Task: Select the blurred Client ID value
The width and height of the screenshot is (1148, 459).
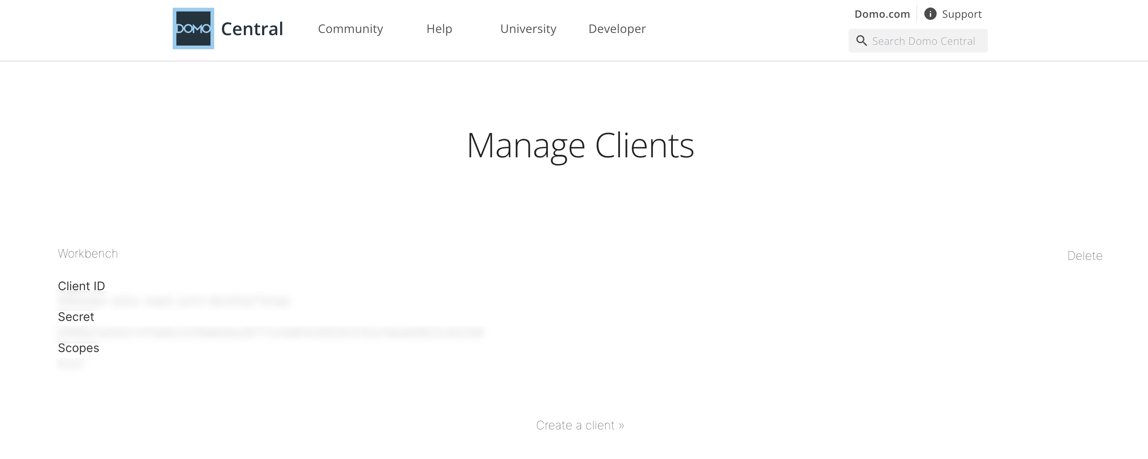Action: point(174,301)
